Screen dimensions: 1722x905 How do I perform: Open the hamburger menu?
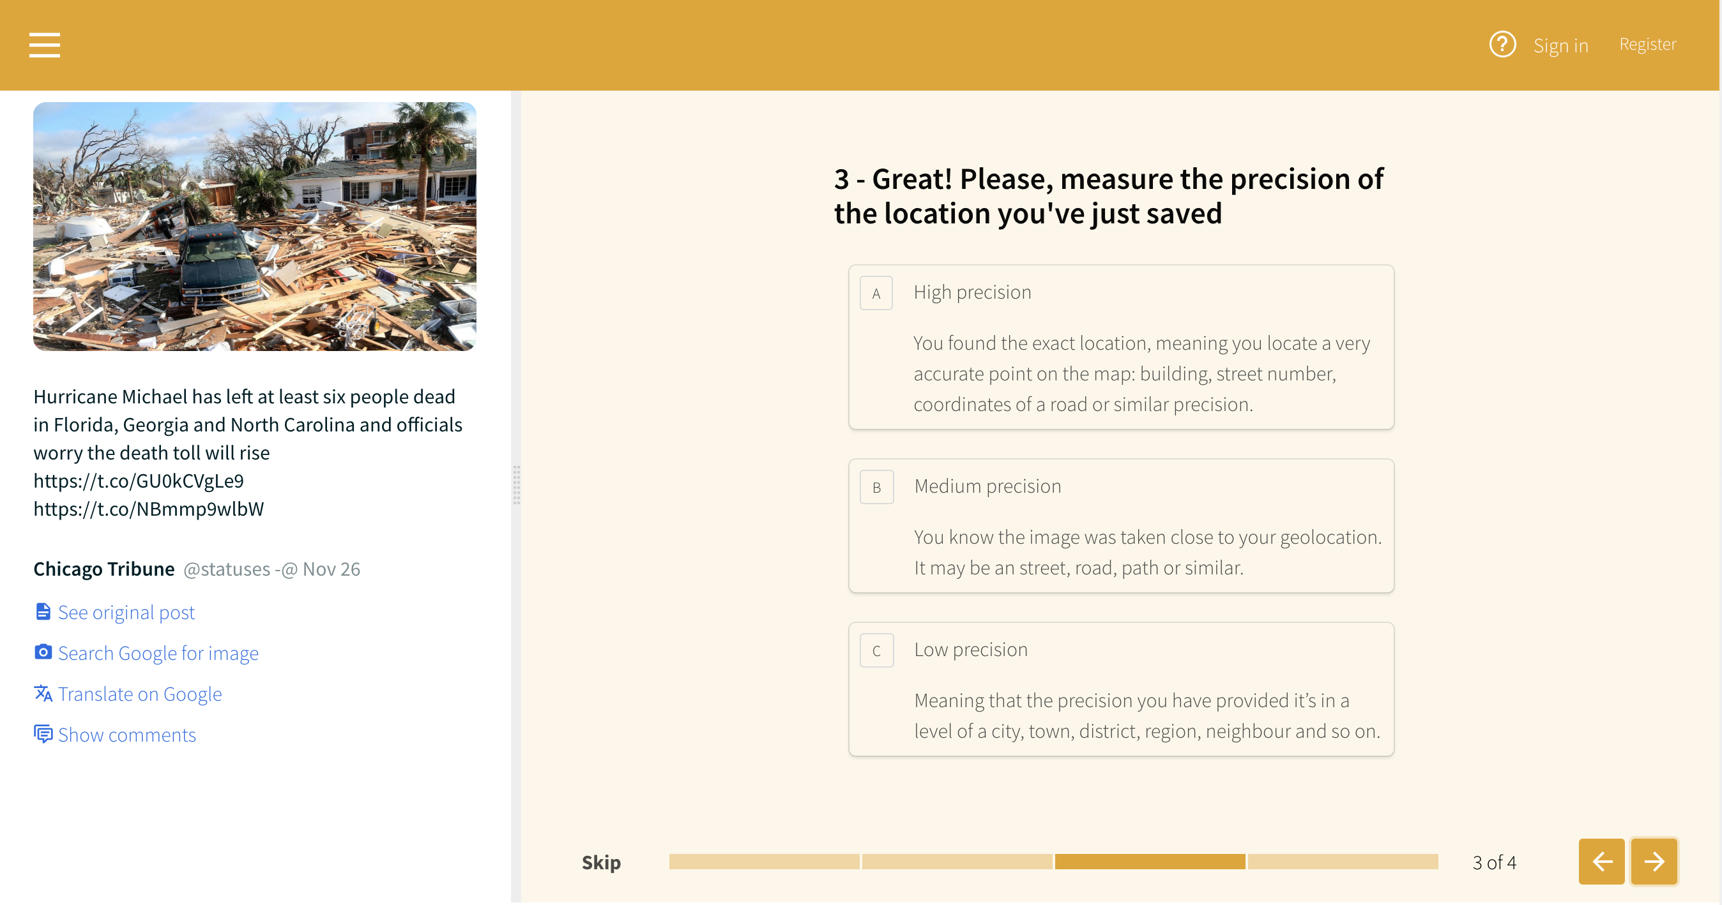(45, 45)
